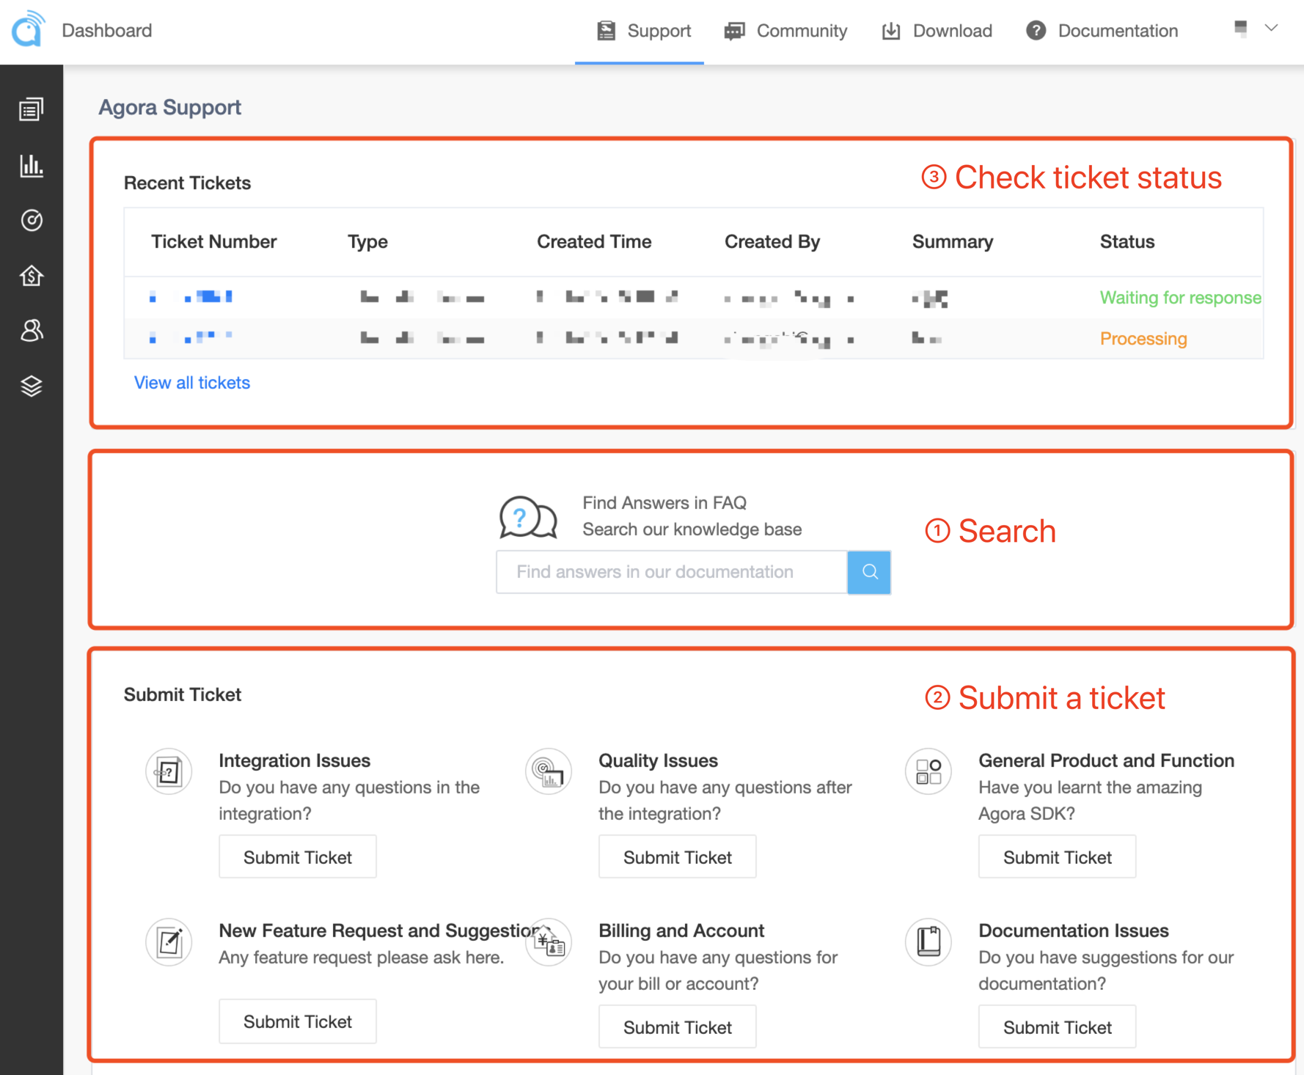Open the usage bar chart sidebar icon
1304x1075 pixels.
pos(32,165)
